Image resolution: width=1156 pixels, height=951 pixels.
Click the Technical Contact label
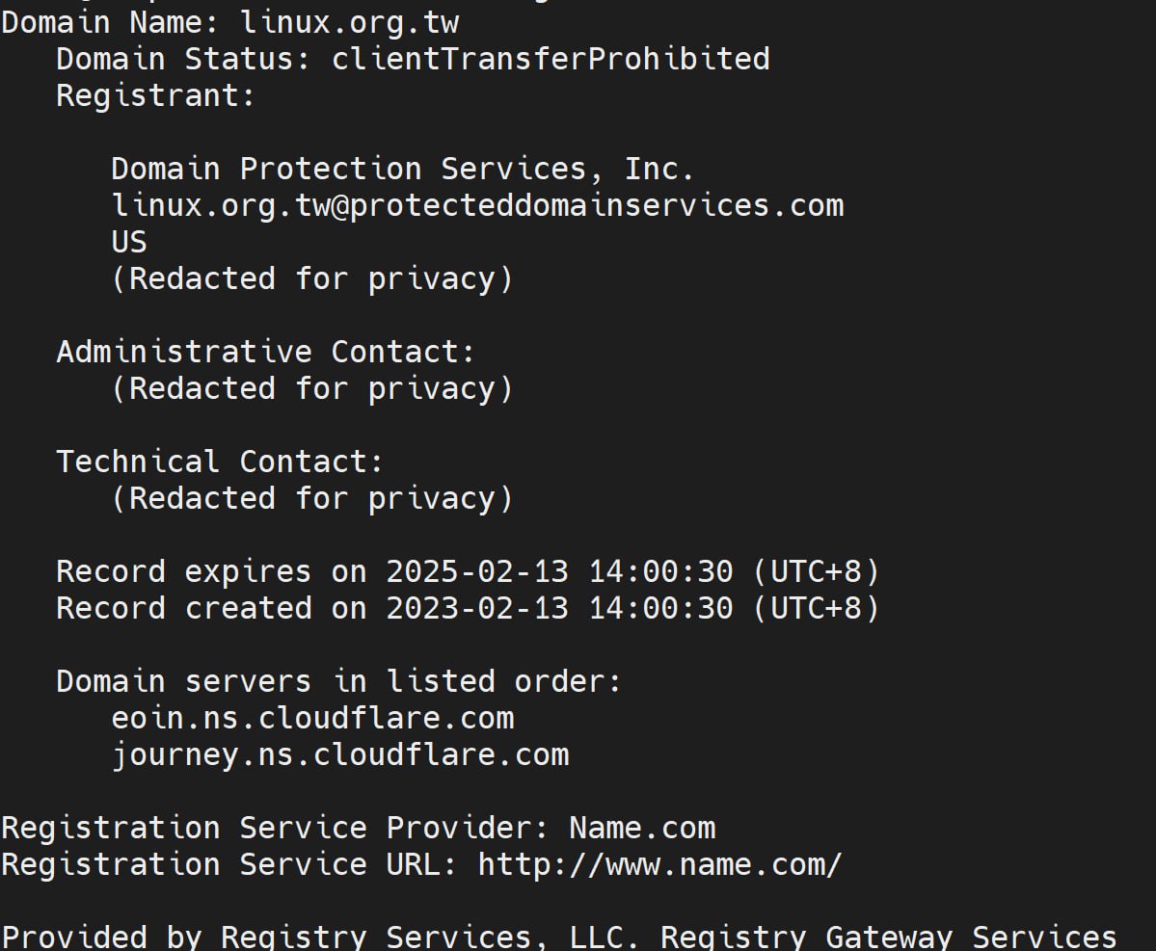tap(220, 462)
